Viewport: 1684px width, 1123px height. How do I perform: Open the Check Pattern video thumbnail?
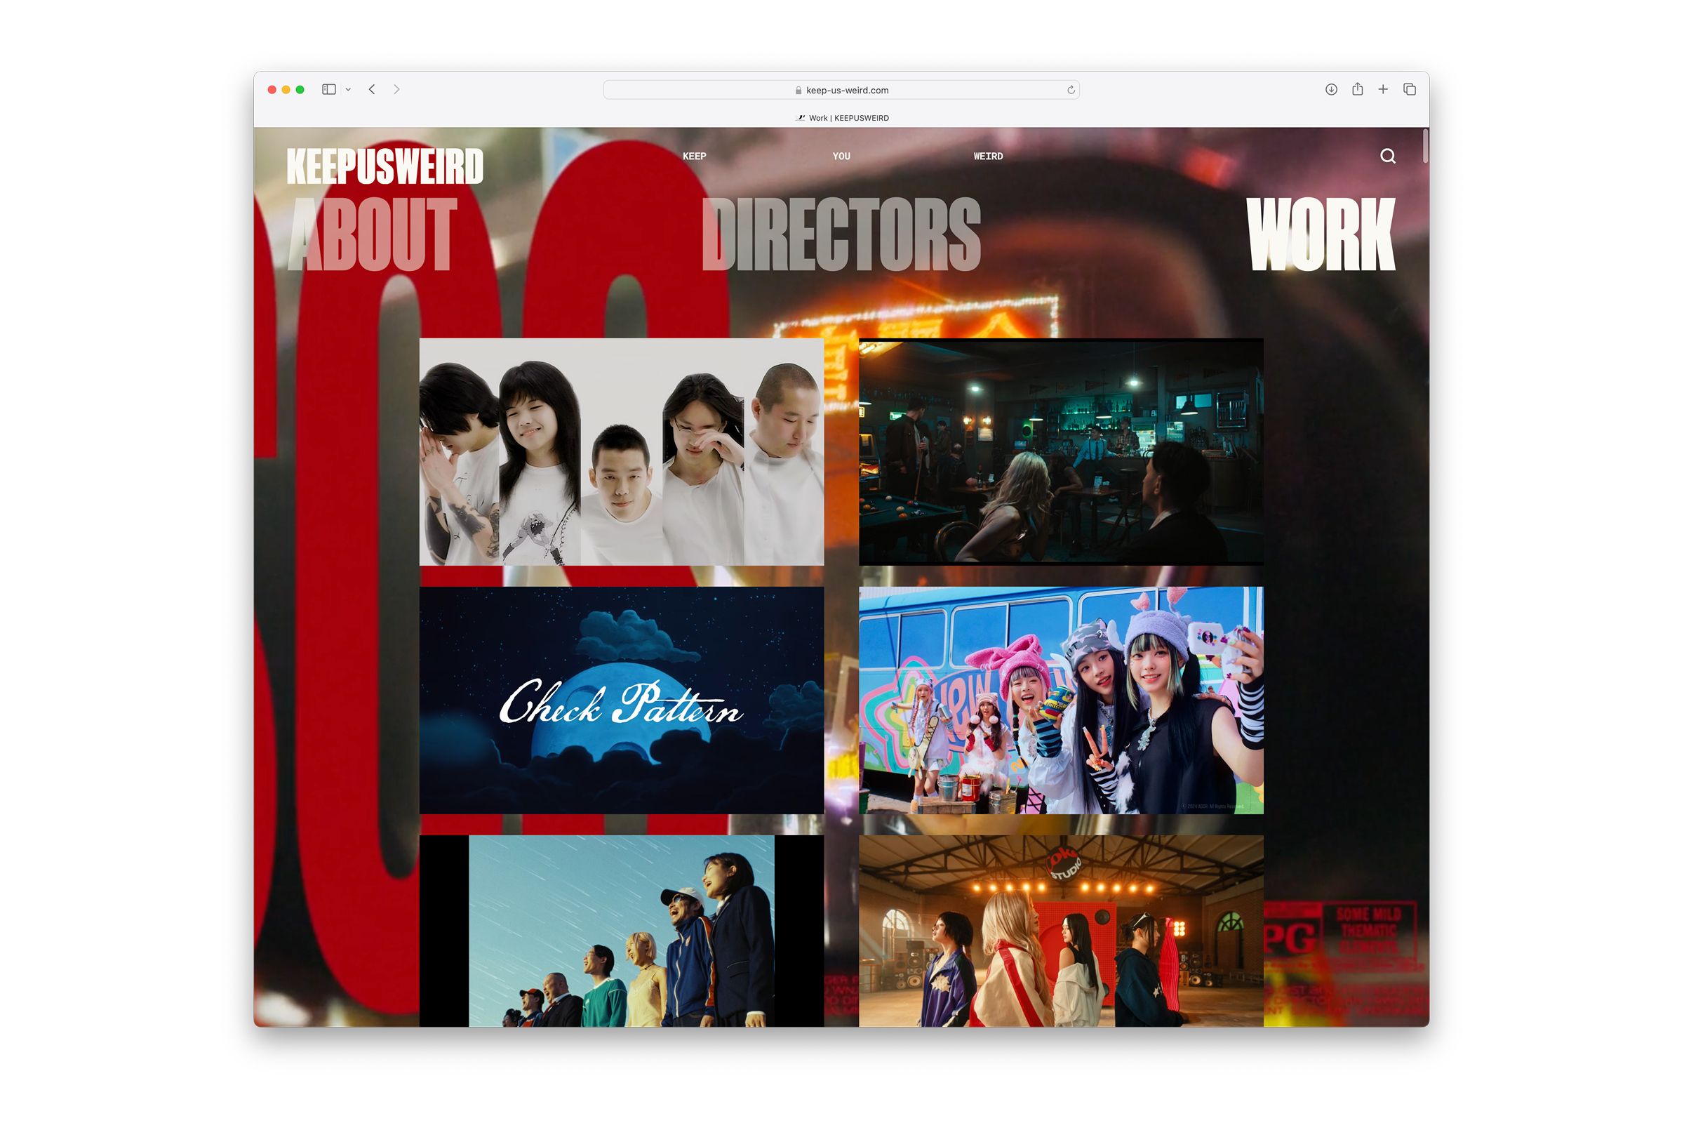point(622,700)
